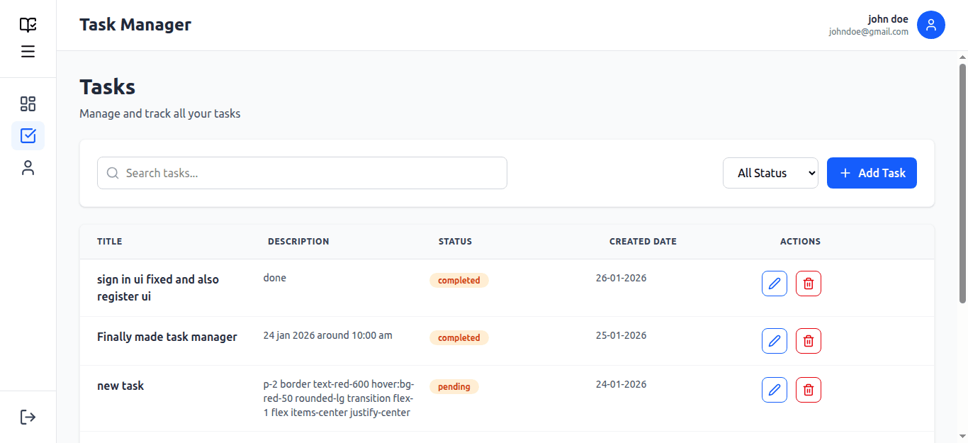Viewport: 968px width, 443px height.
Task: Click the app logo icon at the top left
Action: tap(28, 24)
